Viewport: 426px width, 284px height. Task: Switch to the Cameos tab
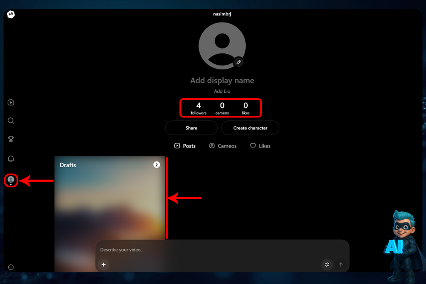click(222, 146)
